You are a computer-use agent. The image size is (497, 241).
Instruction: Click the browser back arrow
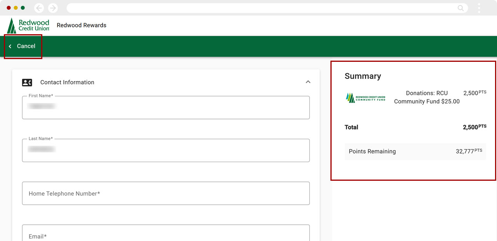(x=39, y=8)
